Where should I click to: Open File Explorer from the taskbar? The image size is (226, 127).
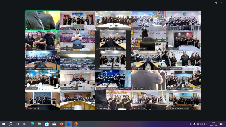39,124
